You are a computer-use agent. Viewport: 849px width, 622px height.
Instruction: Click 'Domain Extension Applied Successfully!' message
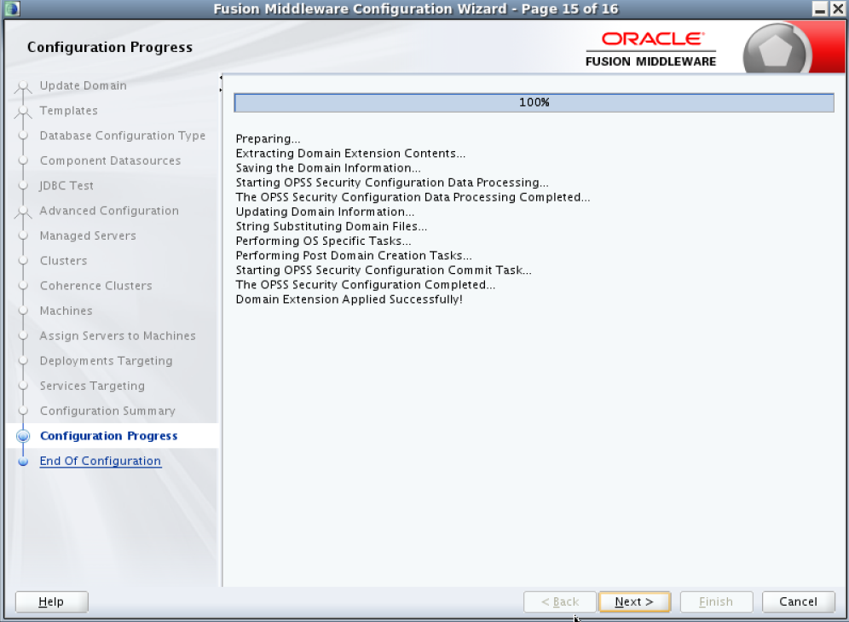(349, 299)
